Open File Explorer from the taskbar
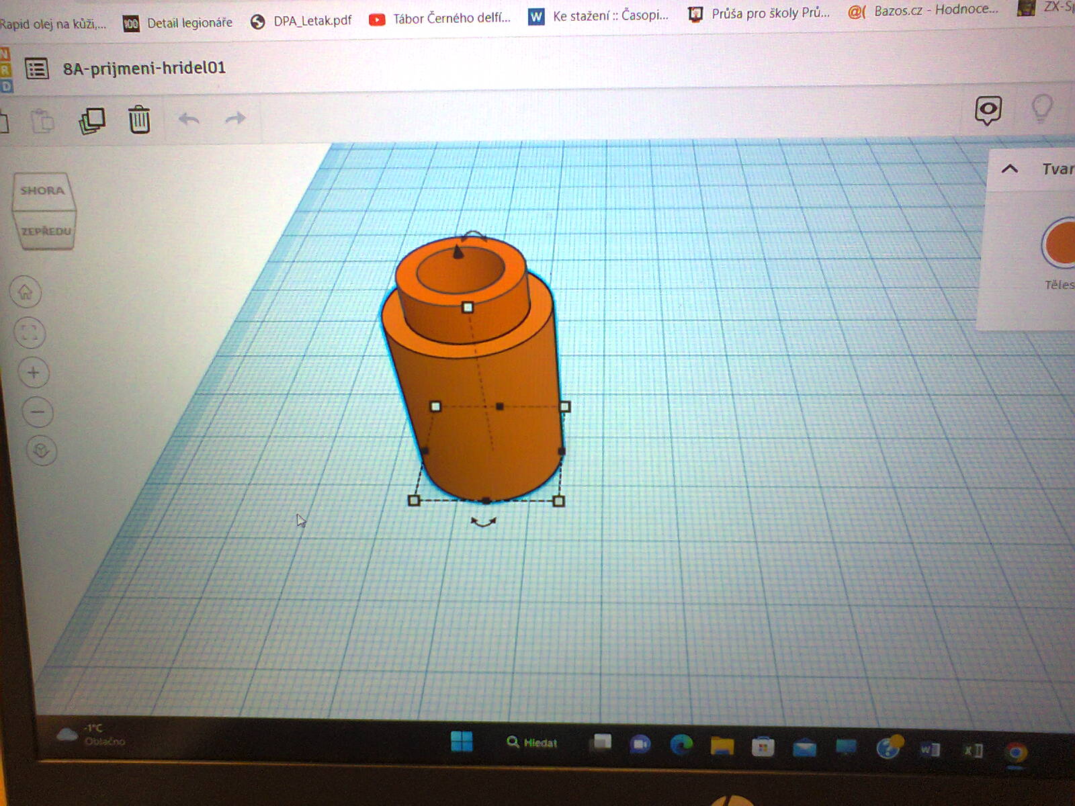The width and height of the screenshot is (1075, 806). [x=722, y=746]
